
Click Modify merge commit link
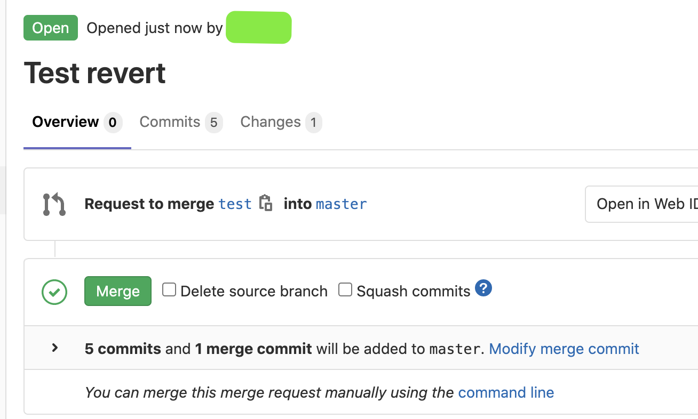pos(564,349)
